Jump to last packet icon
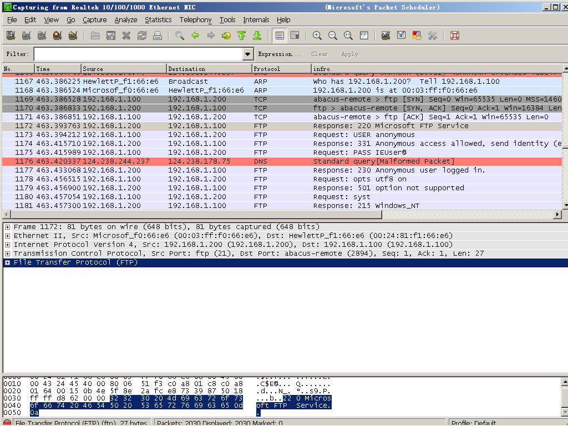The width and height of the screenshot is (568, 426). (x=257, y=35)
